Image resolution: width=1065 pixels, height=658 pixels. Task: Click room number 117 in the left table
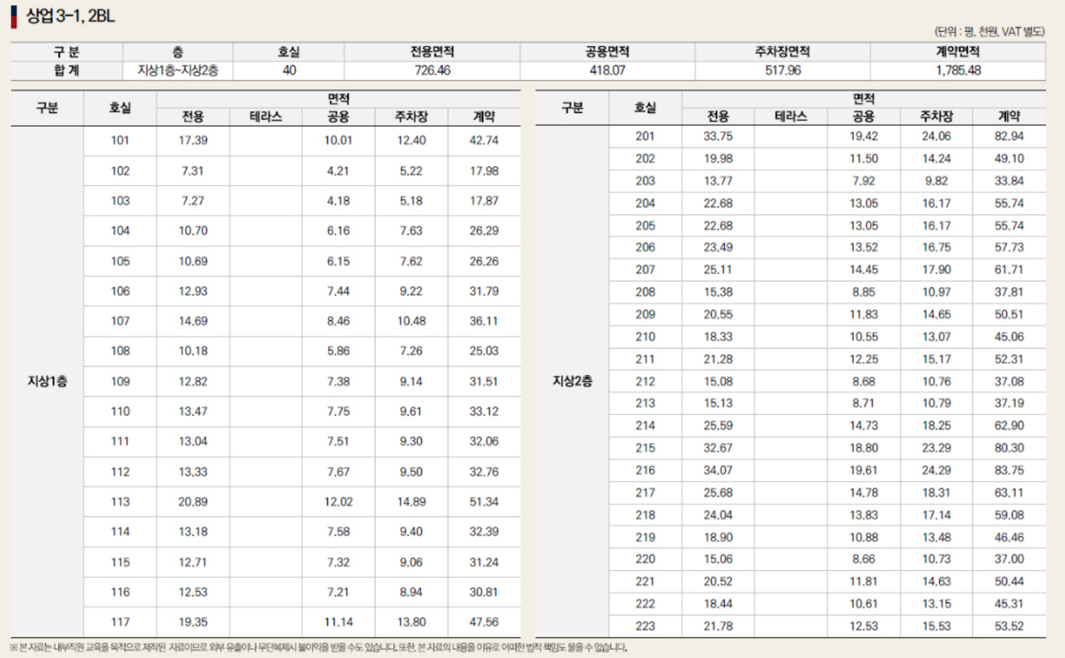(121, 622)
